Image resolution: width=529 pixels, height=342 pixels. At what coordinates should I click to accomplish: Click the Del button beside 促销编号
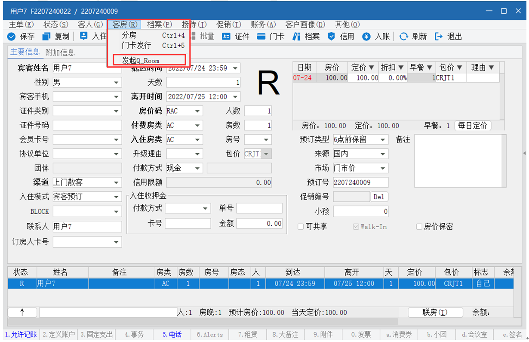[379, 197]
